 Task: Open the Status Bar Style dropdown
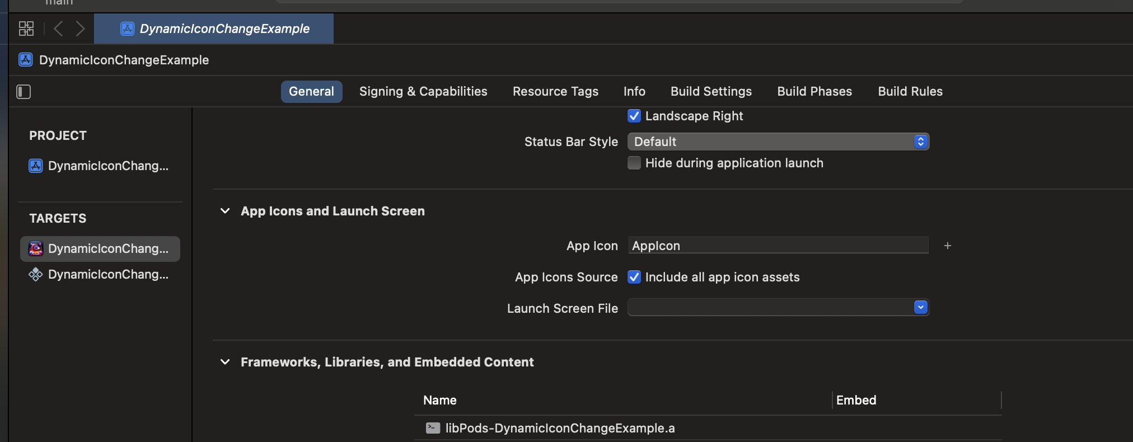(778, 142)
